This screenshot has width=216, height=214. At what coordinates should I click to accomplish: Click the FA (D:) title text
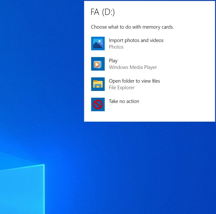click(103, 12)
